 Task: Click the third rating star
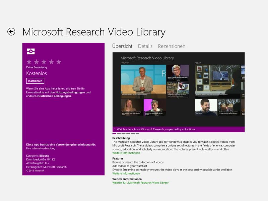coord(44,62)
